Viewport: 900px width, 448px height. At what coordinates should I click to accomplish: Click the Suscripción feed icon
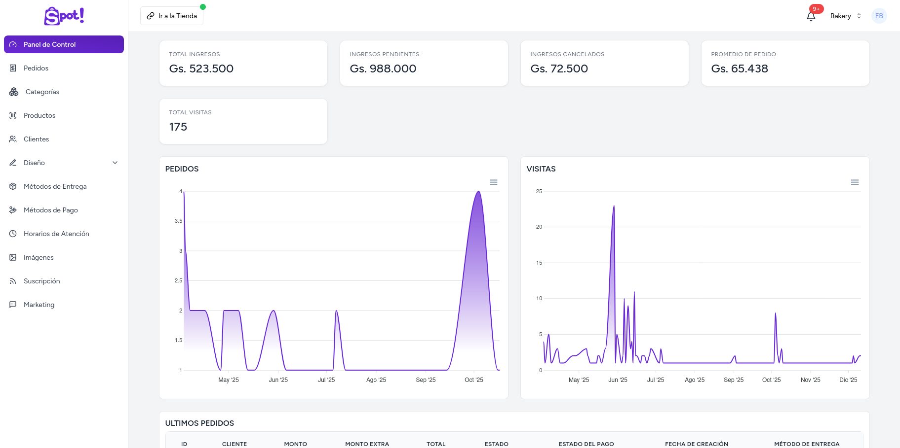click(x=13, y=281)
